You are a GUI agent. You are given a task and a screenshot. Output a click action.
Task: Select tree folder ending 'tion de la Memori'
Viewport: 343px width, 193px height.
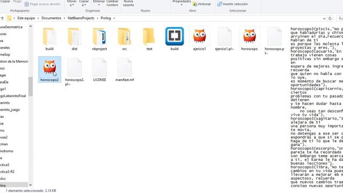[x=14, y=61]
